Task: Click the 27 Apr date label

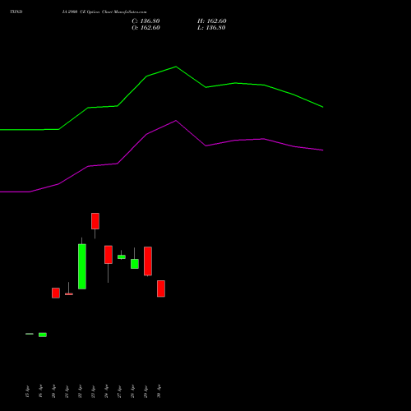Action: click(x=119, y=391)
